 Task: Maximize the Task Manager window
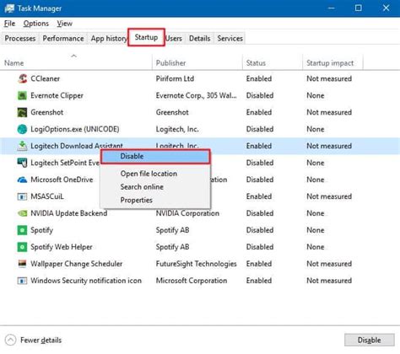[359, 8]
